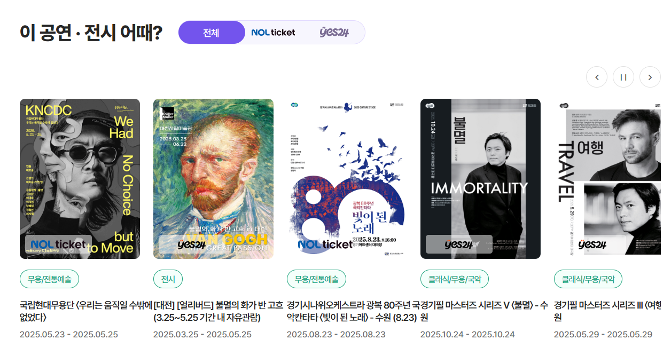Open the KNCDC We Had No Choice poster
Image resolution: width=663 pixels, height=355 pixels.
click(80, 179)
